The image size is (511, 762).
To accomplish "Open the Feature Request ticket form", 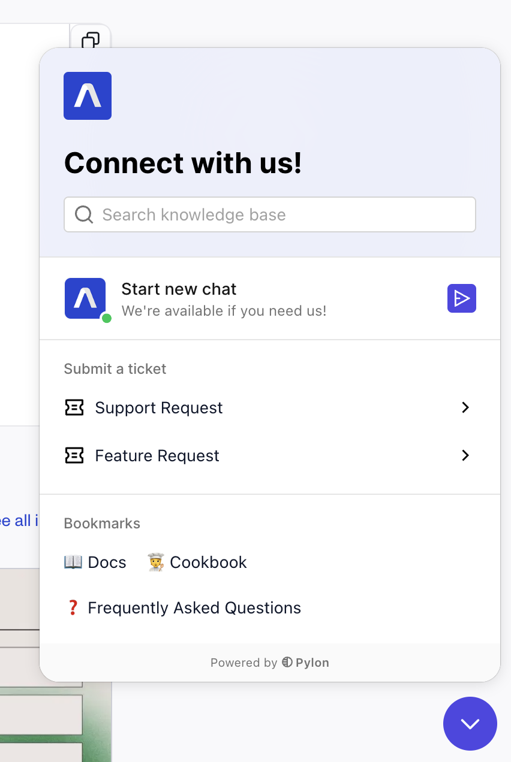I will [157, 456].
